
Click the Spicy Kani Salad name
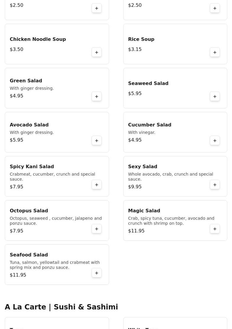pos(32,167)
